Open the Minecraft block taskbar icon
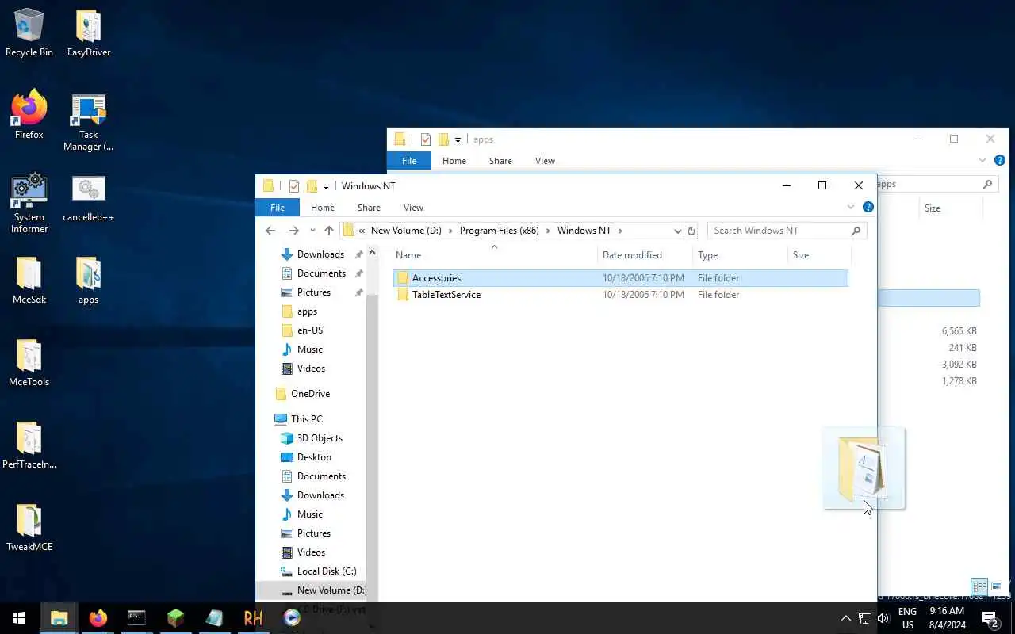Screen dimensions: 1015x634 [x=175, y=618]
